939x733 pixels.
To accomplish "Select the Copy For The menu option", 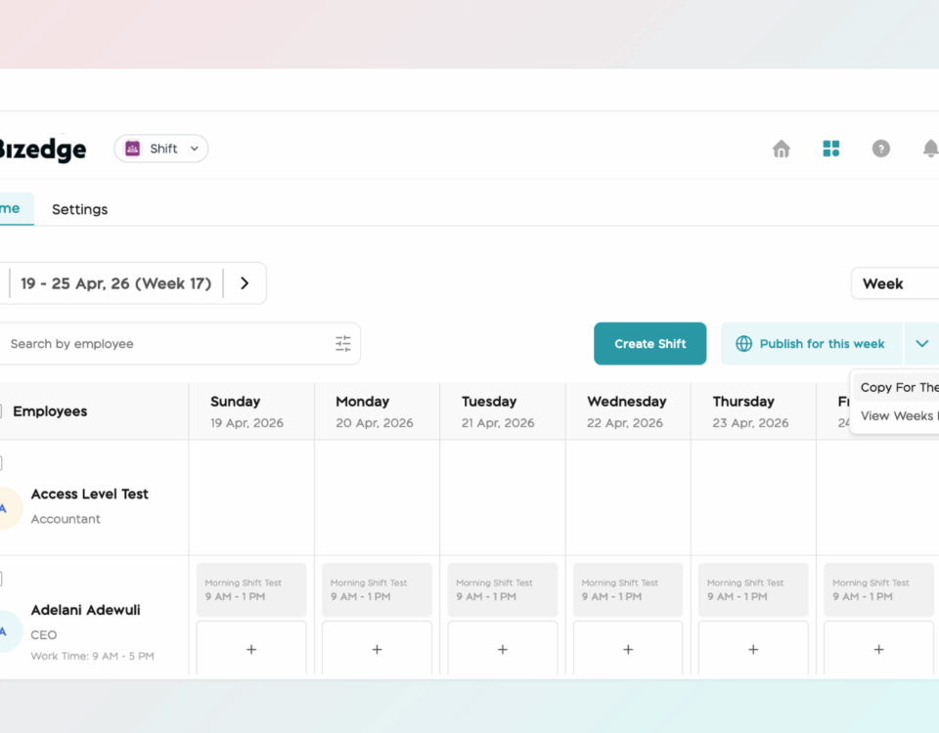I will (898, 387).
